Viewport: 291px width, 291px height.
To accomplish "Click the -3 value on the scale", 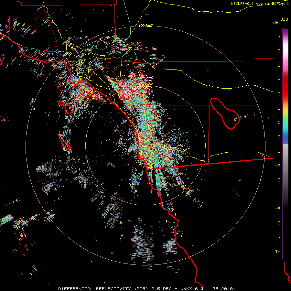I will tap(278, 180).
